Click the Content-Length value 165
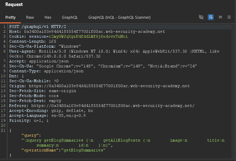The height and width of the screenshot is (161, 236). [52, 41]
